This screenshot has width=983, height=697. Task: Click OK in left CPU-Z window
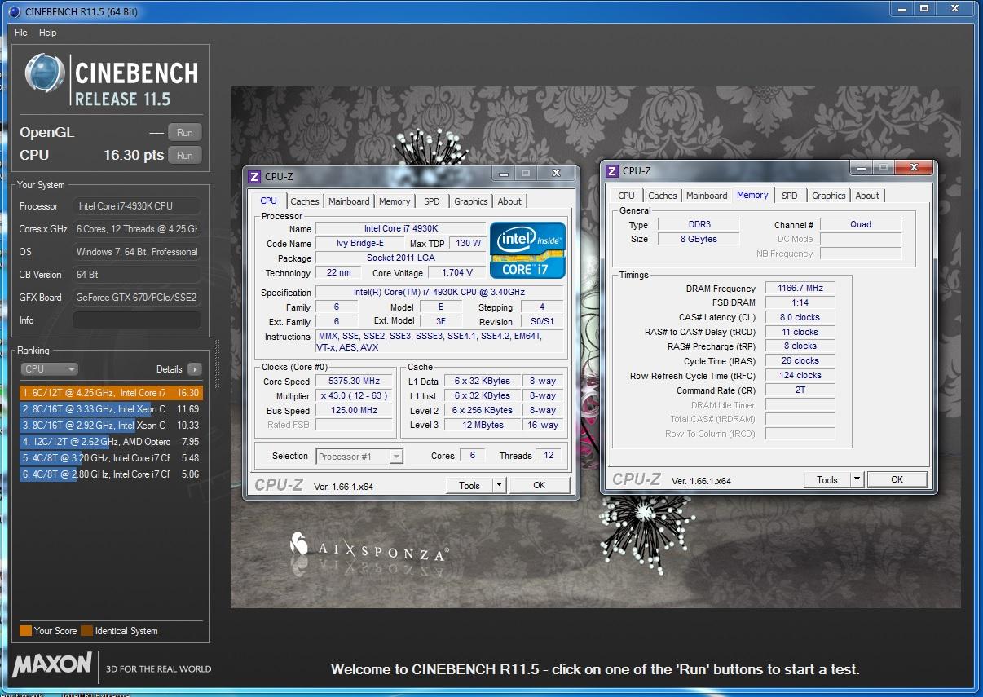539,485
